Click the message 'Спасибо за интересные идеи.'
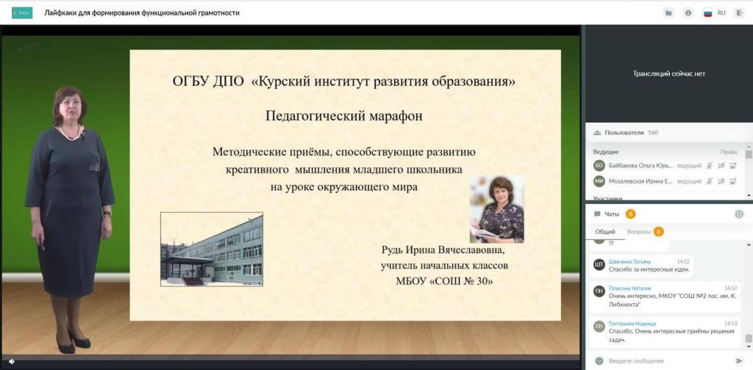 tap(649, 269)
